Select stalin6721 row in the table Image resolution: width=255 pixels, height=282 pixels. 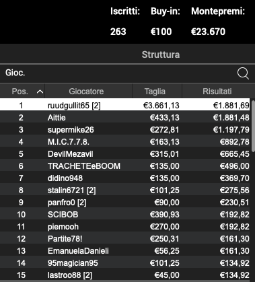coord(124,190)
